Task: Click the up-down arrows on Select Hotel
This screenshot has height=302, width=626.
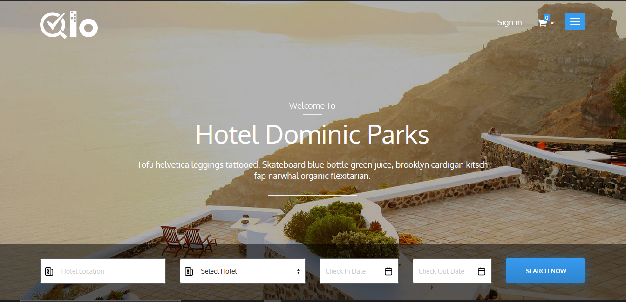Action: click(x=299, y=271)
